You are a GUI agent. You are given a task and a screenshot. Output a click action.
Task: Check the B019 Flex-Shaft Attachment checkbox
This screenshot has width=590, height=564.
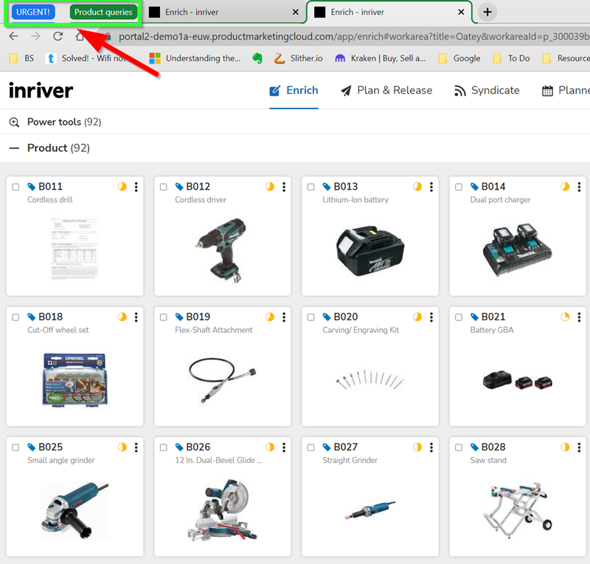(x=163, y=317)
